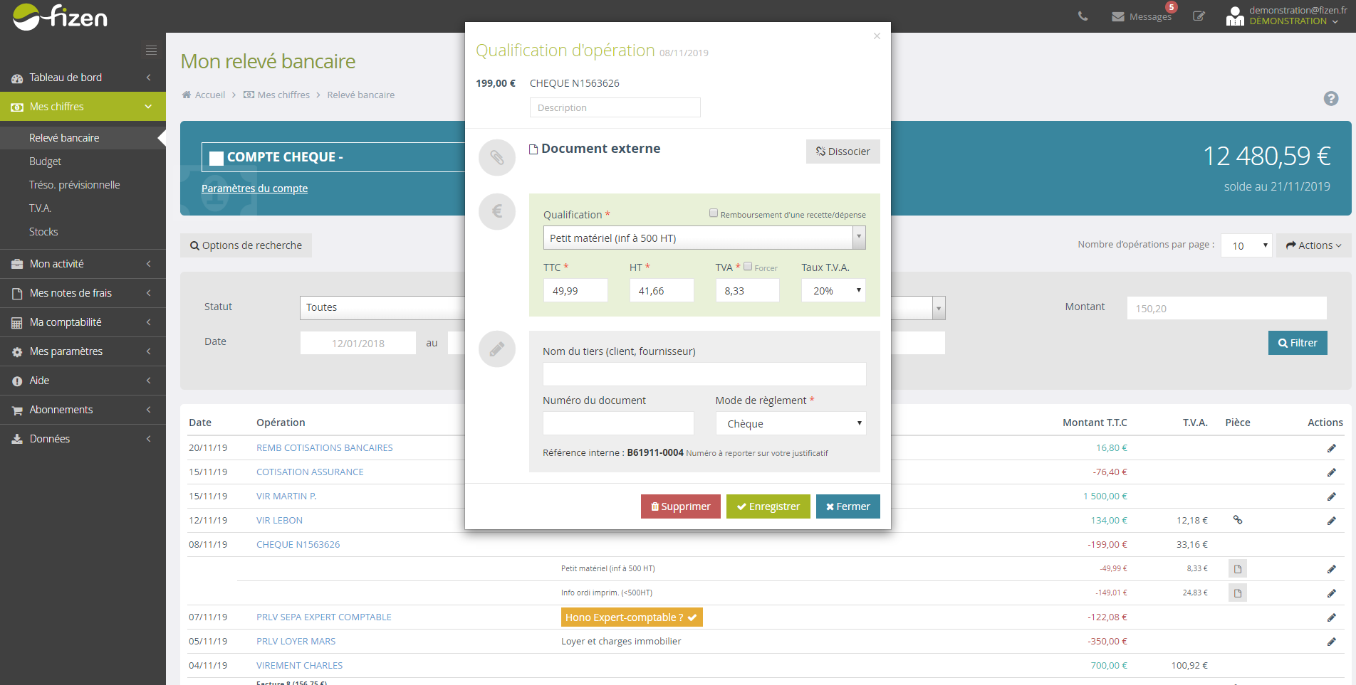Click the Nom du tiers input field

coord(704,374)
